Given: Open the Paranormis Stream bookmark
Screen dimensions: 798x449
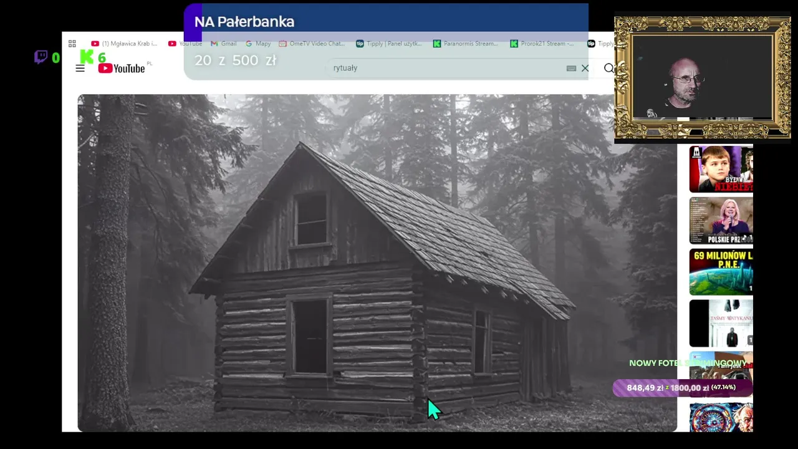Looking at the screenshot, I should click(x=465, y=44).
